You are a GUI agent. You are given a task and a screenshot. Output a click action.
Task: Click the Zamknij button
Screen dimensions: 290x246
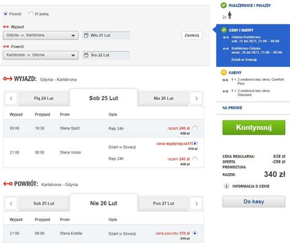[x=191, y=35]
